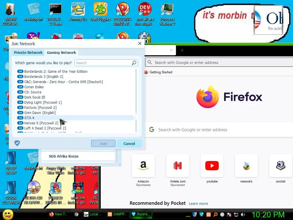
Task: Launch the Among Us desktop shortcut
Action: (x=78, y=11)
